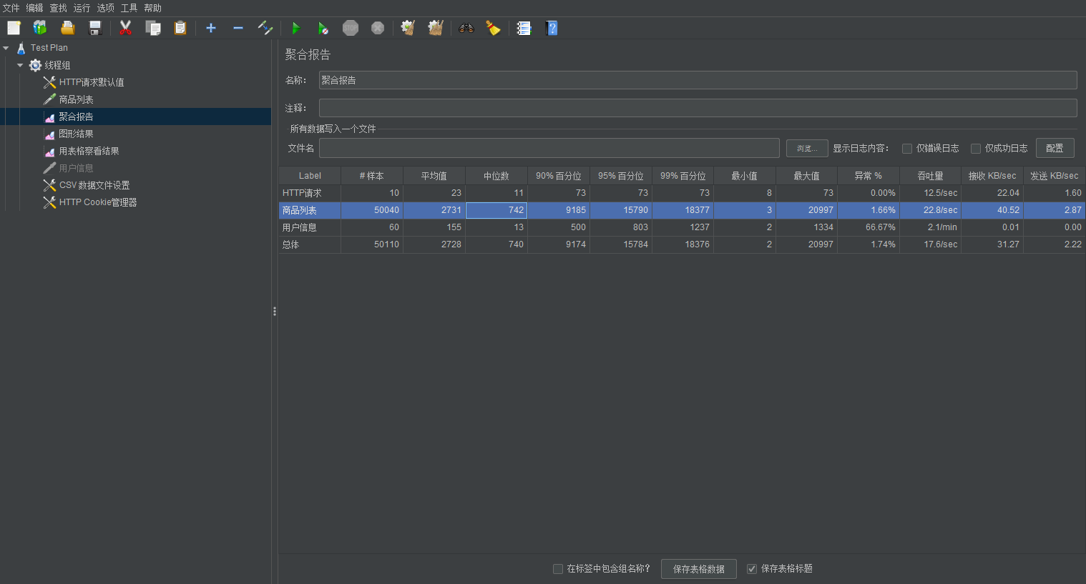This screenshot has width=1086, height=584.
Task: Toggle 仅错误日志 checkbox
Action: [x=907, y=149]
